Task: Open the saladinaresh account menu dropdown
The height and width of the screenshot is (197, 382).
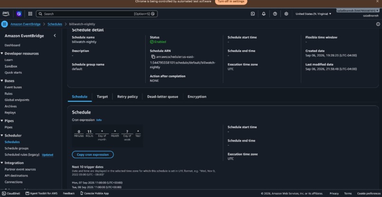Action: [x=357, y=11]
